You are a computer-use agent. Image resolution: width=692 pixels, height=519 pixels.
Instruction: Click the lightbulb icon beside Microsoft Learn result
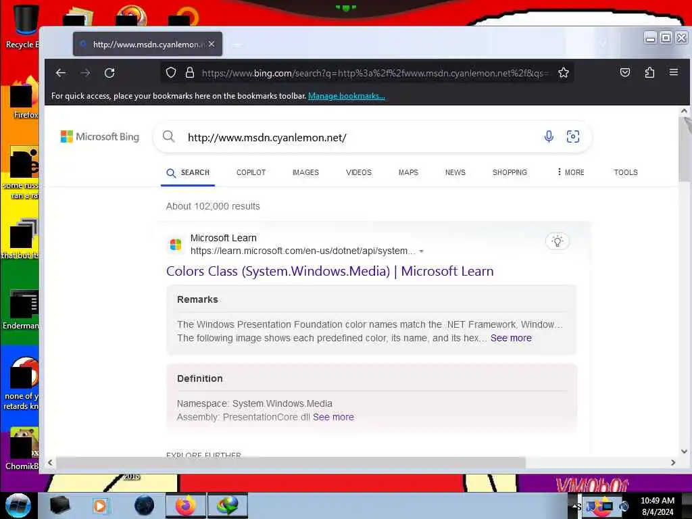[x=558, y=241]
